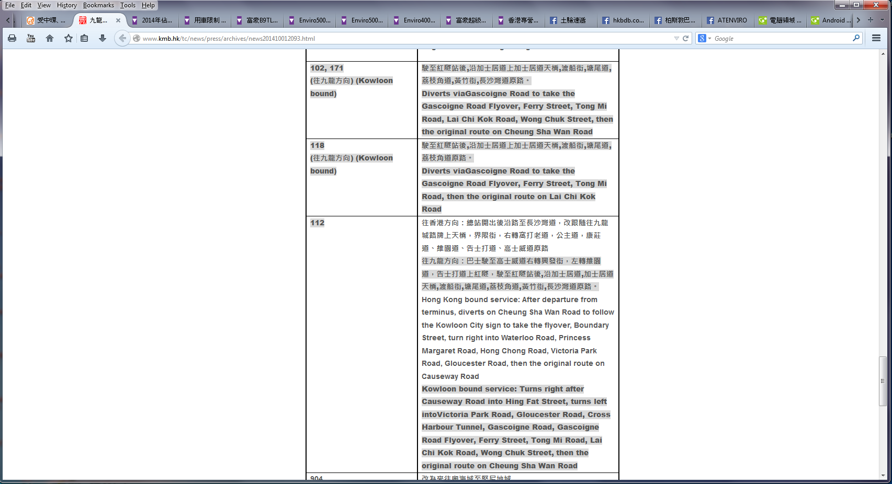Open the URL history dropdown arrow
Screen dimensions: 892x484
coord(676,38)
